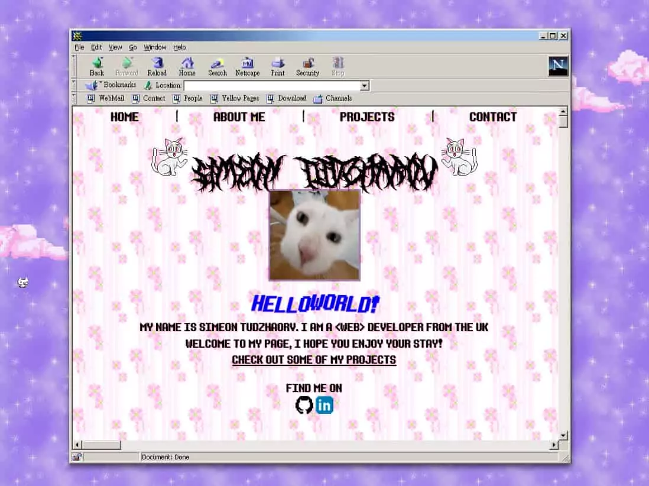The image size is (649, 486).
Task: Open the Bookmarks dropdown
Action: 111,85
